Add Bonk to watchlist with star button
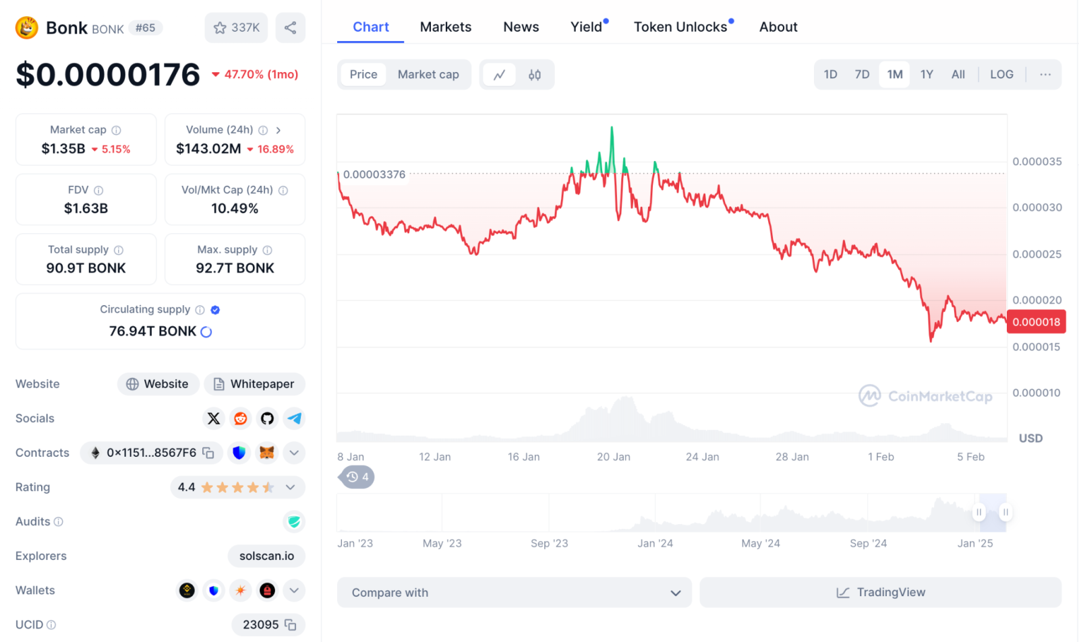The image size is (1079, 642). click(x=236, y=28)
